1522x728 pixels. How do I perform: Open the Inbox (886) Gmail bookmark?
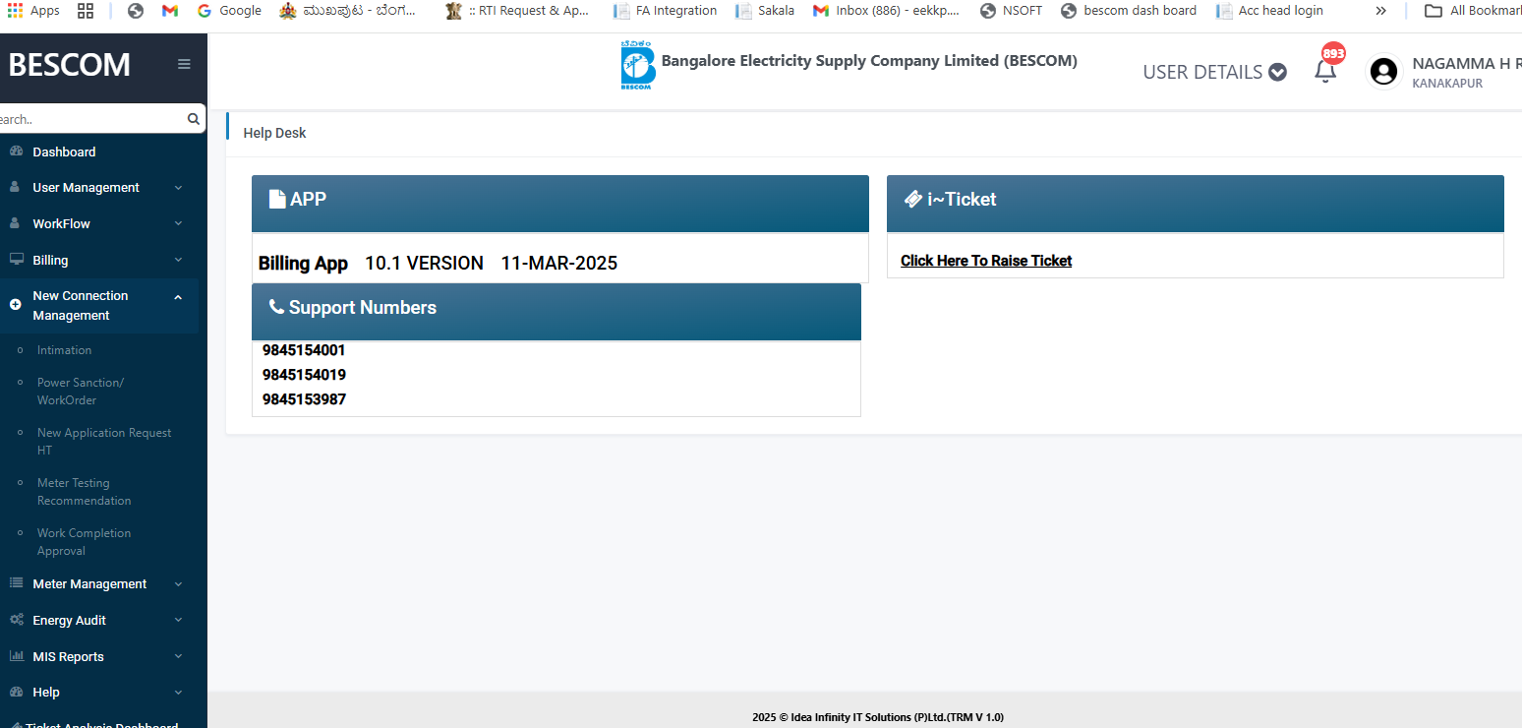tap(886, 11)
